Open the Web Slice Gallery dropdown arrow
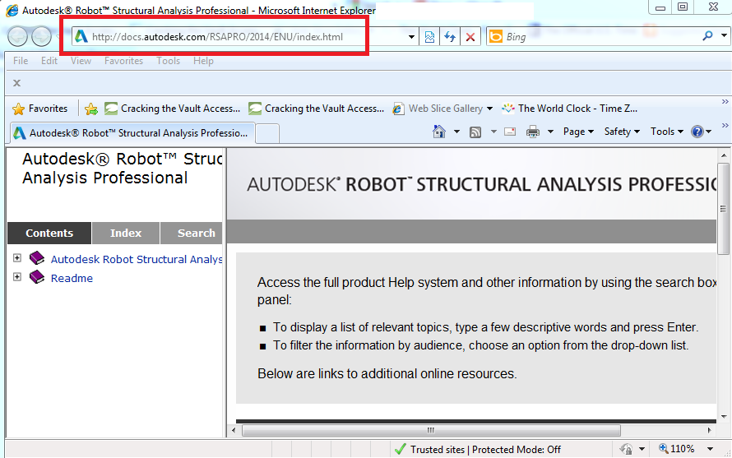The width and height of the screenshot is (732, 458). (489, 109)
